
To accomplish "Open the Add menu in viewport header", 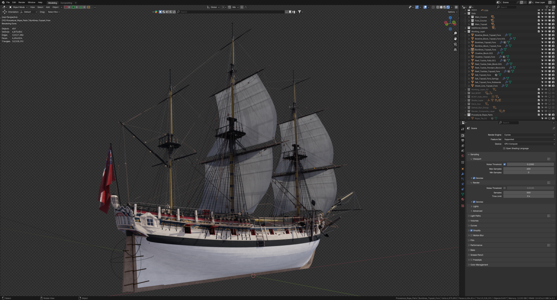I will tap(48, 7).
